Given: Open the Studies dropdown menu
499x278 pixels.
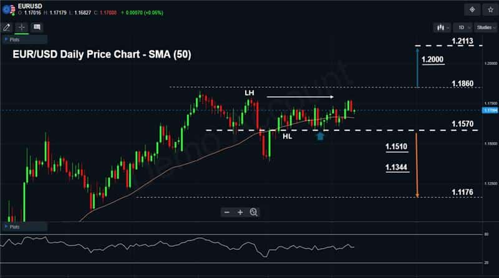Looking at the screenshot, I should point(484,27).
